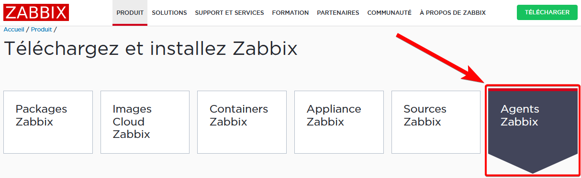This screenshot has height=178, width=581.
Task: Open SUPPORT ET SERVICES menu
Action: (x=229, y=13)
